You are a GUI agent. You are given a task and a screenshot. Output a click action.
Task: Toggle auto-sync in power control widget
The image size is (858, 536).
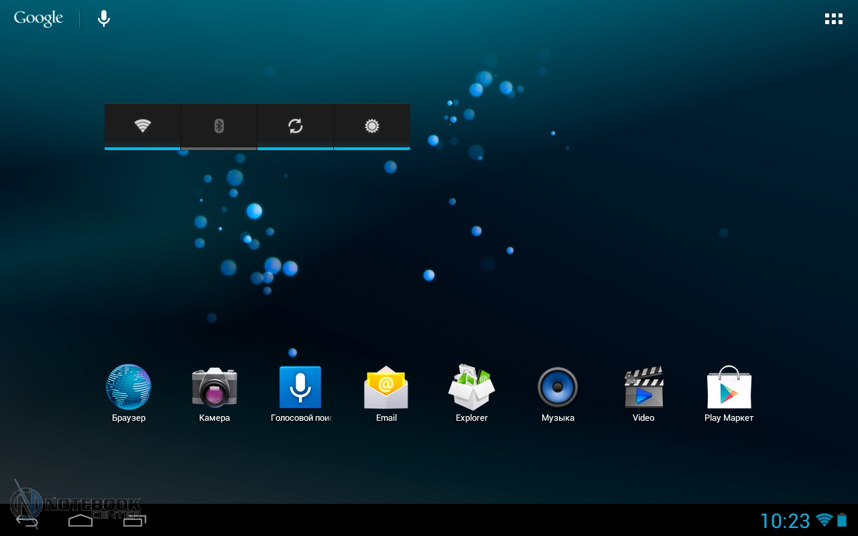[x=296, y=126]
